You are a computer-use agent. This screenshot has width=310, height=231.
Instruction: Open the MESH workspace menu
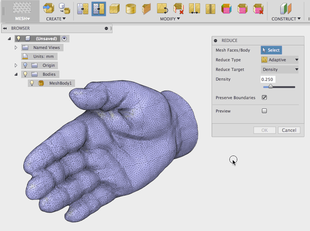pyautogui.click(x=22, y=19)
